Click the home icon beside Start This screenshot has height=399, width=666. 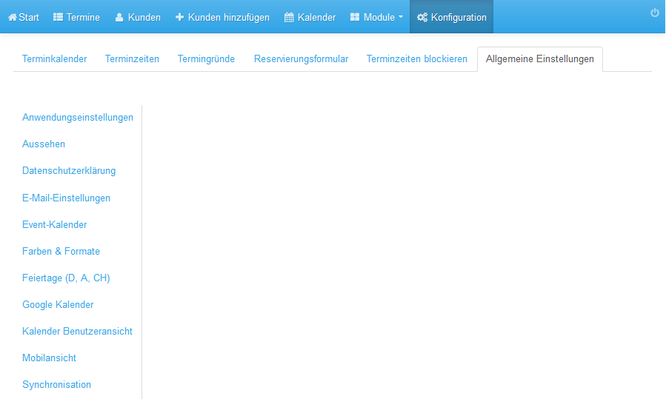[13, 18]
